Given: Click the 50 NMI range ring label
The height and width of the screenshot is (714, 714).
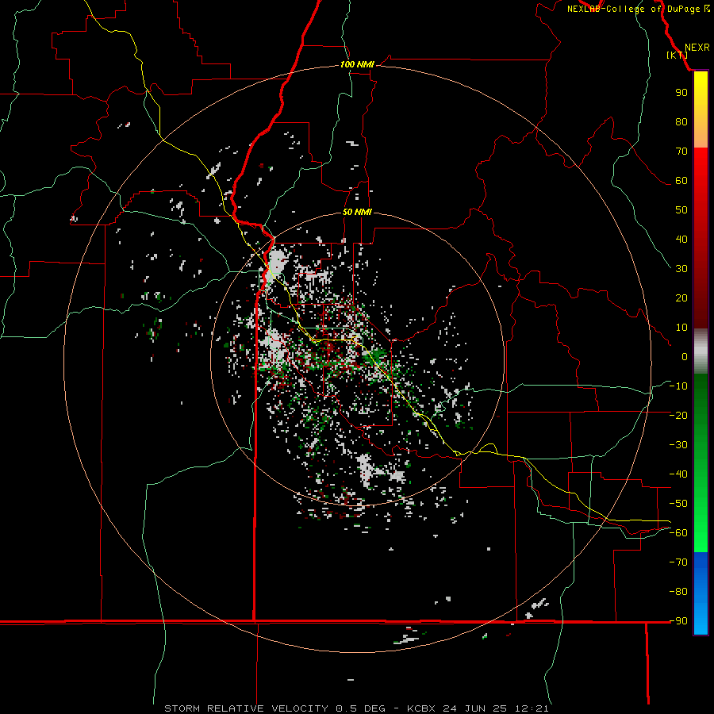Looking at the screenshot, I should point(357,212).
